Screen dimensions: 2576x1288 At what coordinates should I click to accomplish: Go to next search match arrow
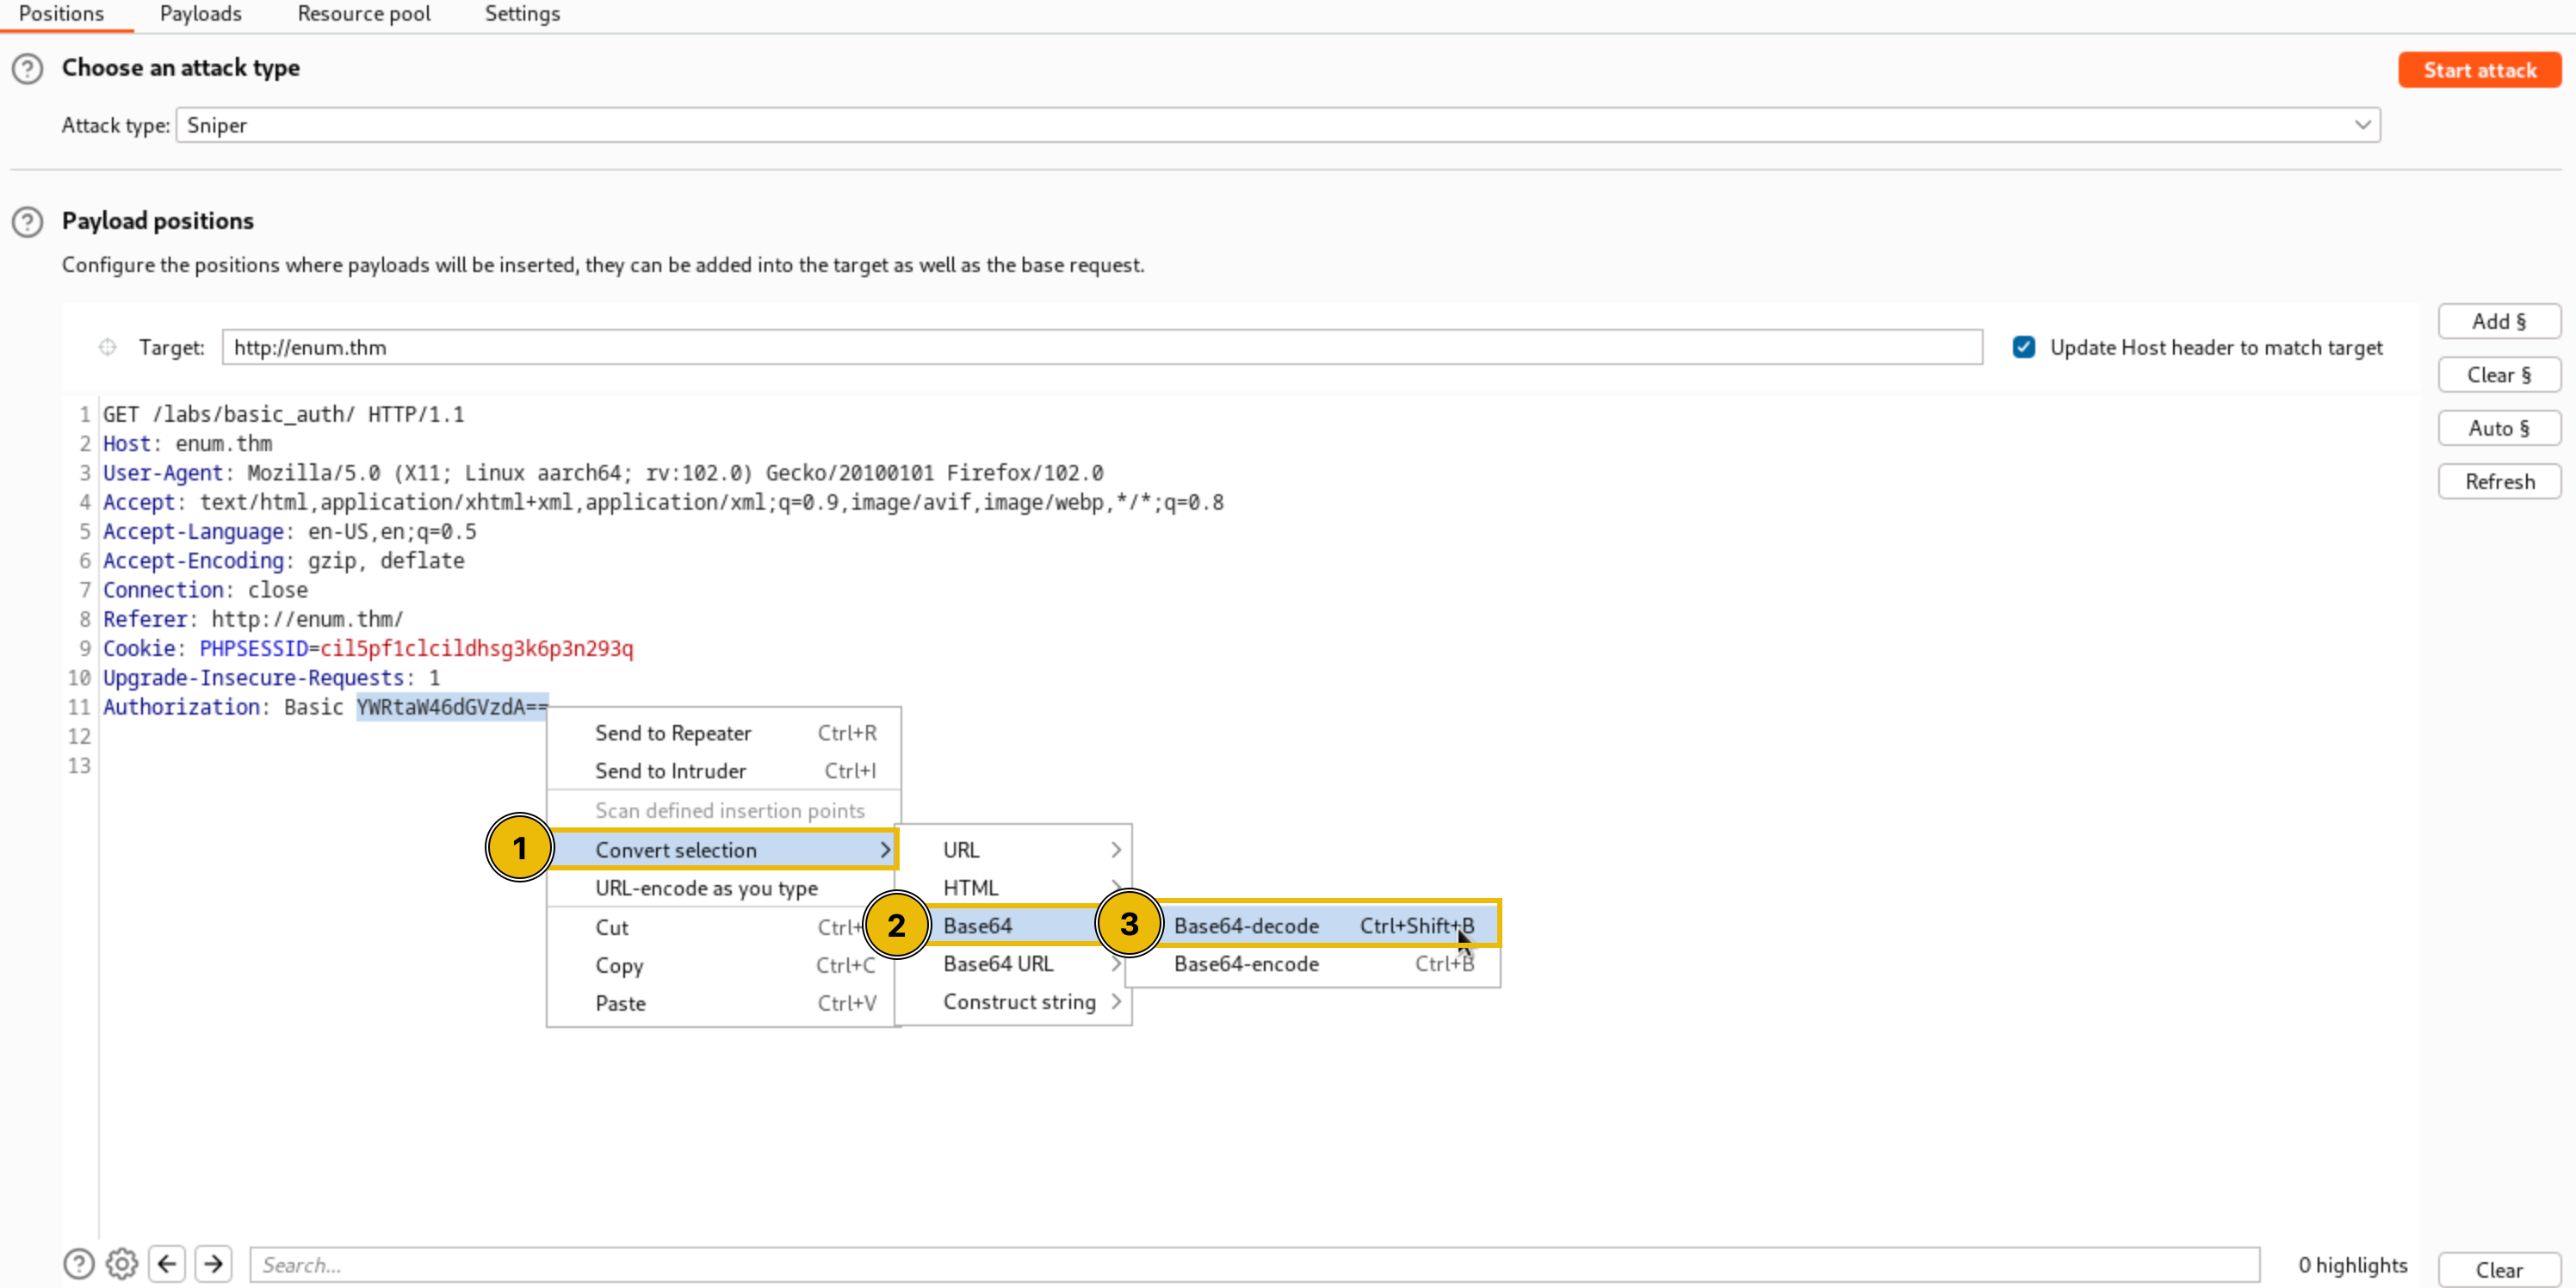point(213,1264)
